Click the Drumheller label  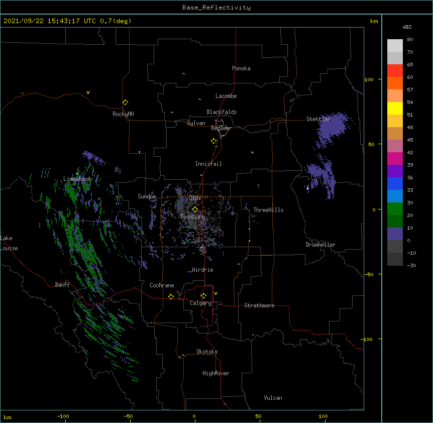point(320,245)
